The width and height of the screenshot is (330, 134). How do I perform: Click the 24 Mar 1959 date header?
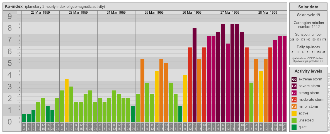(116, 13)
